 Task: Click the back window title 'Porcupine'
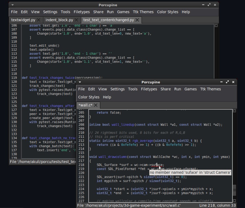[x=108, y=5]
